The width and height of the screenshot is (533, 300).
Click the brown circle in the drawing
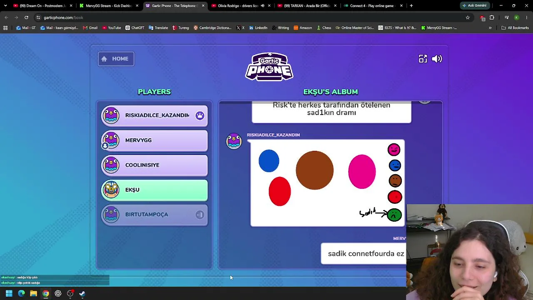pos(314,170)
